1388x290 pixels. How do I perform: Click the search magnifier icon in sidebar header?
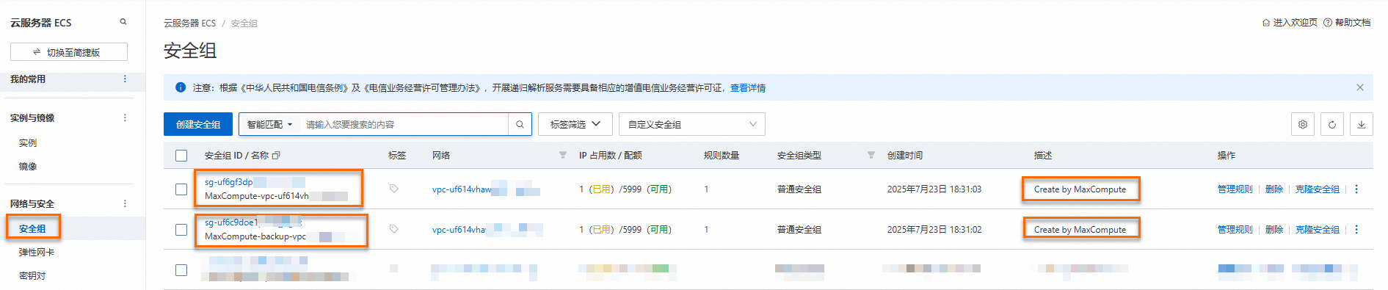(x=123, y=22)
